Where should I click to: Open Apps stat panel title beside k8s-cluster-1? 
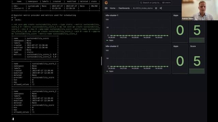point(176,15)
